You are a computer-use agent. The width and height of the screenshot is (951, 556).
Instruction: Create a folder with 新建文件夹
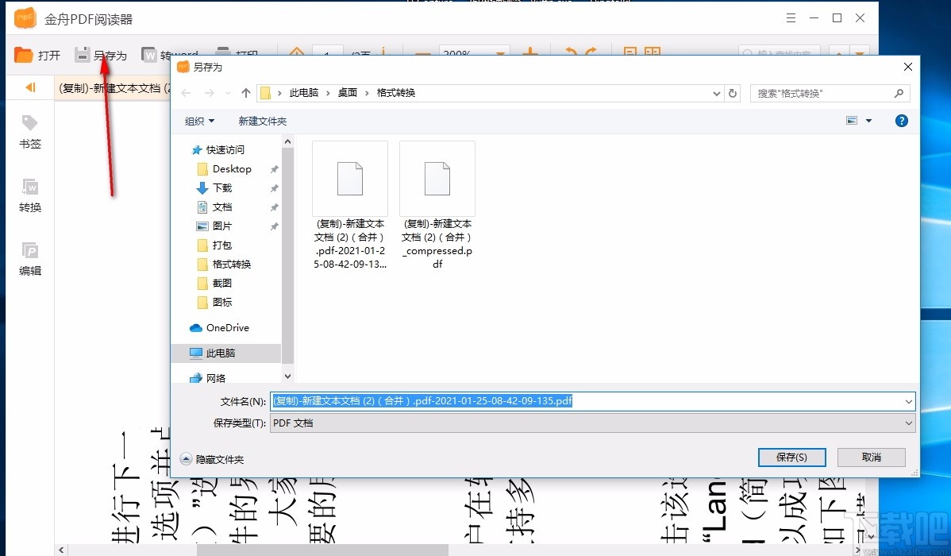pos(263,121)
